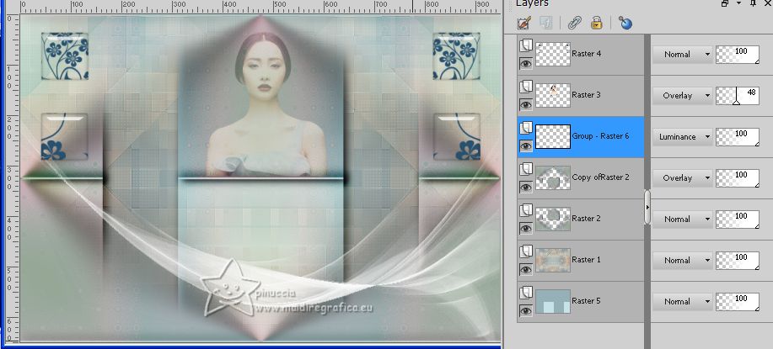Image resolution: width=773 pixels, height=349 pixels.
Task: Toggle visibility of Copy of Raster 2
Action: pos(526,188)
